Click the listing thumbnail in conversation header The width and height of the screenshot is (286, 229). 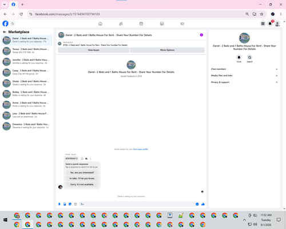(61, 35)
